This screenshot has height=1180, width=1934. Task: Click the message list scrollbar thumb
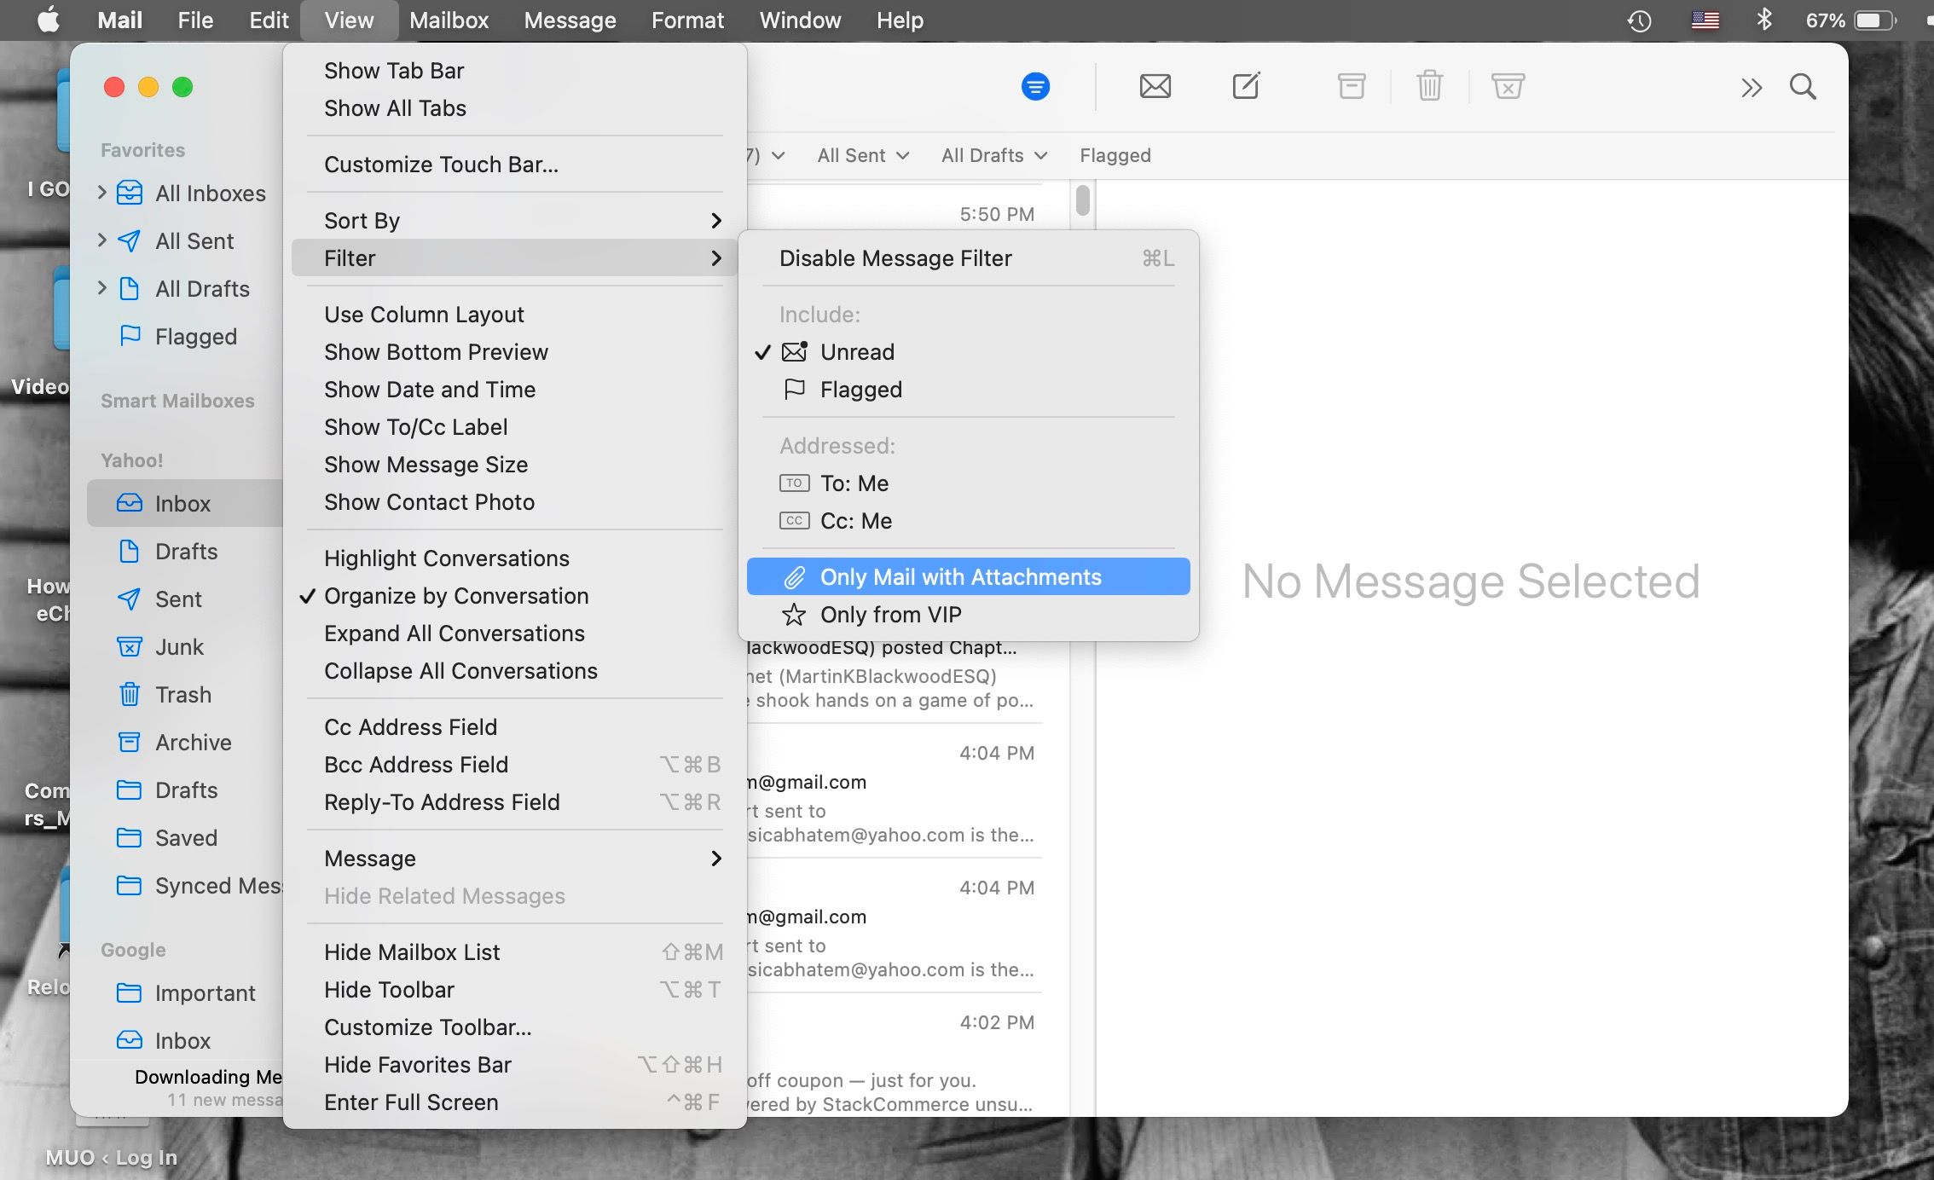tap(1082, 200)
